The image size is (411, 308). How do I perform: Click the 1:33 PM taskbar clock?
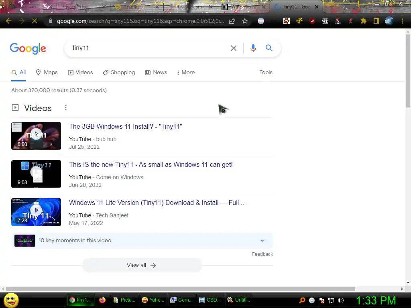[x=376, y=301]
